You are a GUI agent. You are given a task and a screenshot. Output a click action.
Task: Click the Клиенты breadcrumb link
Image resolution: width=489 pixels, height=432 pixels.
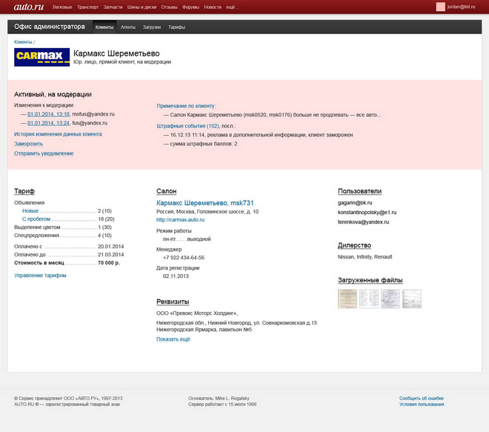tap(23, 41)
